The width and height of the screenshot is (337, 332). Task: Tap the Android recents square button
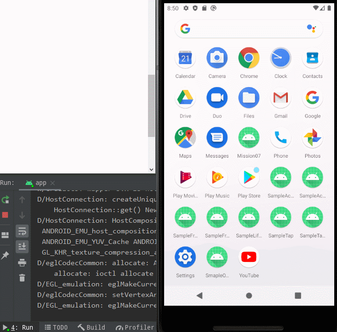(x=298, y=296)
